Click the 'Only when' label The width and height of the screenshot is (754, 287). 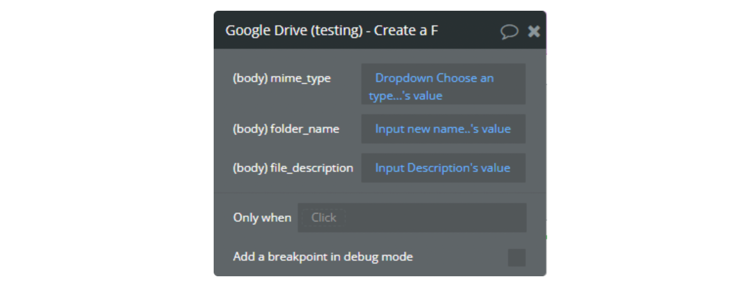click(x=262, y=218)
